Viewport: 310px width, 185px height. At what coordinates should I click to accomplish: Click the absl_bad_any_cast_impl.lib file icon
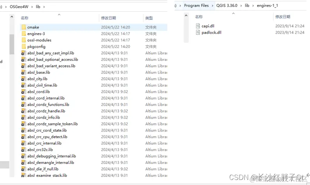(x=23, y=53)
